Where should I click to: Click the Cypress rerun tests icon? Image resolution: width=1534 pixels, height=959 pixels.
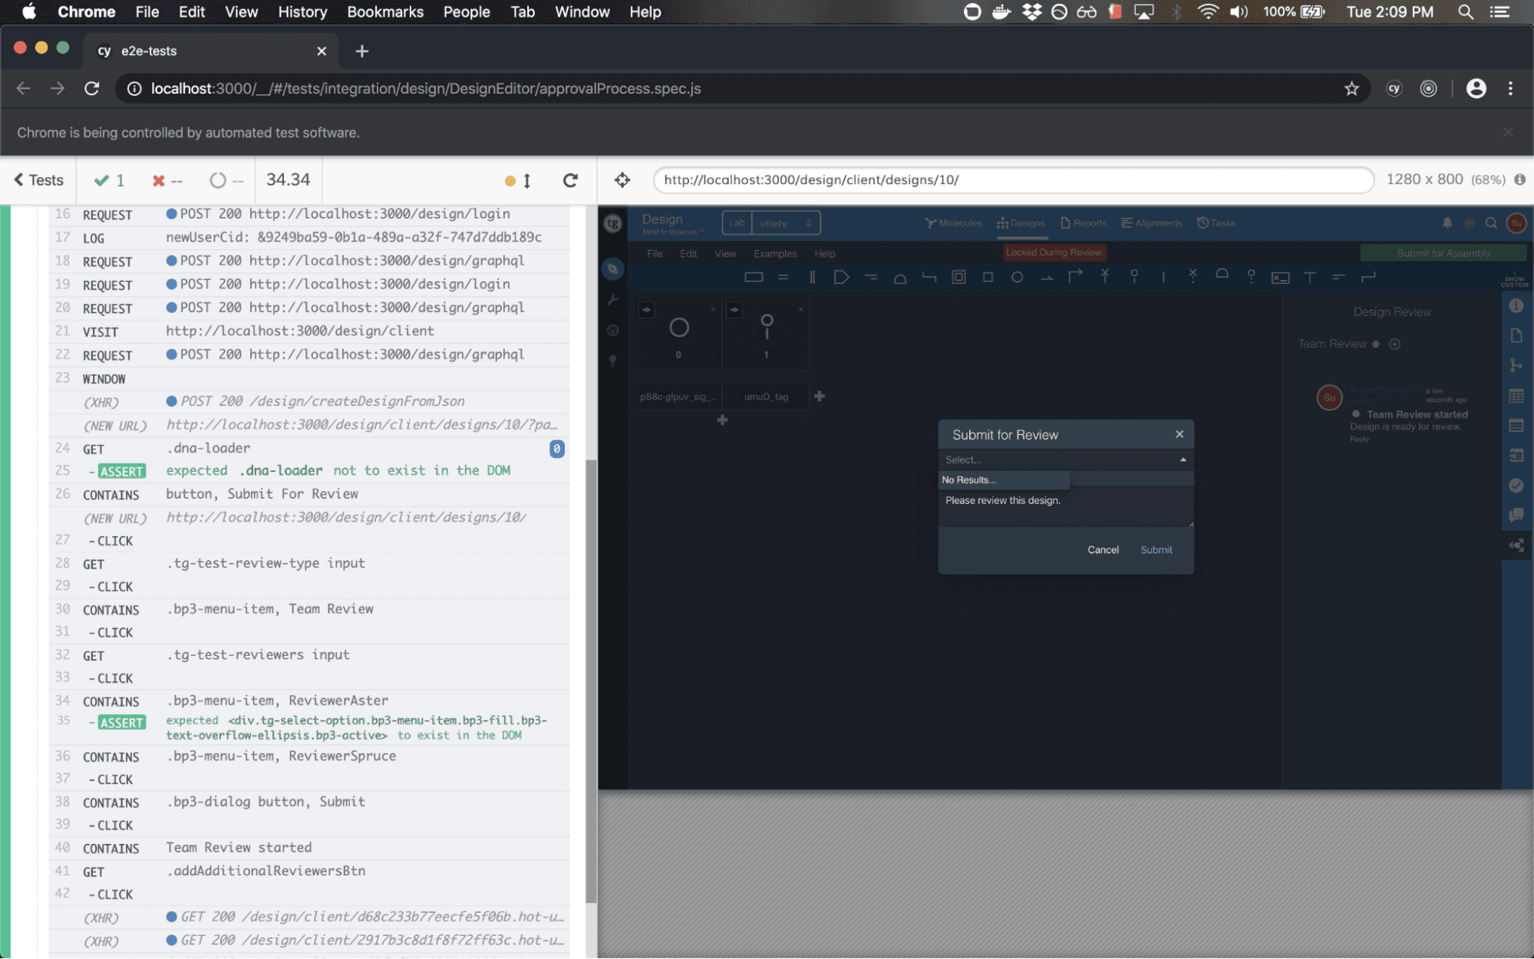point(570,180)
